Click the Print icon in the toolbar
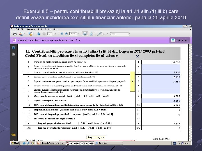Screen dimensions: 202x151 tap(15, 34)
